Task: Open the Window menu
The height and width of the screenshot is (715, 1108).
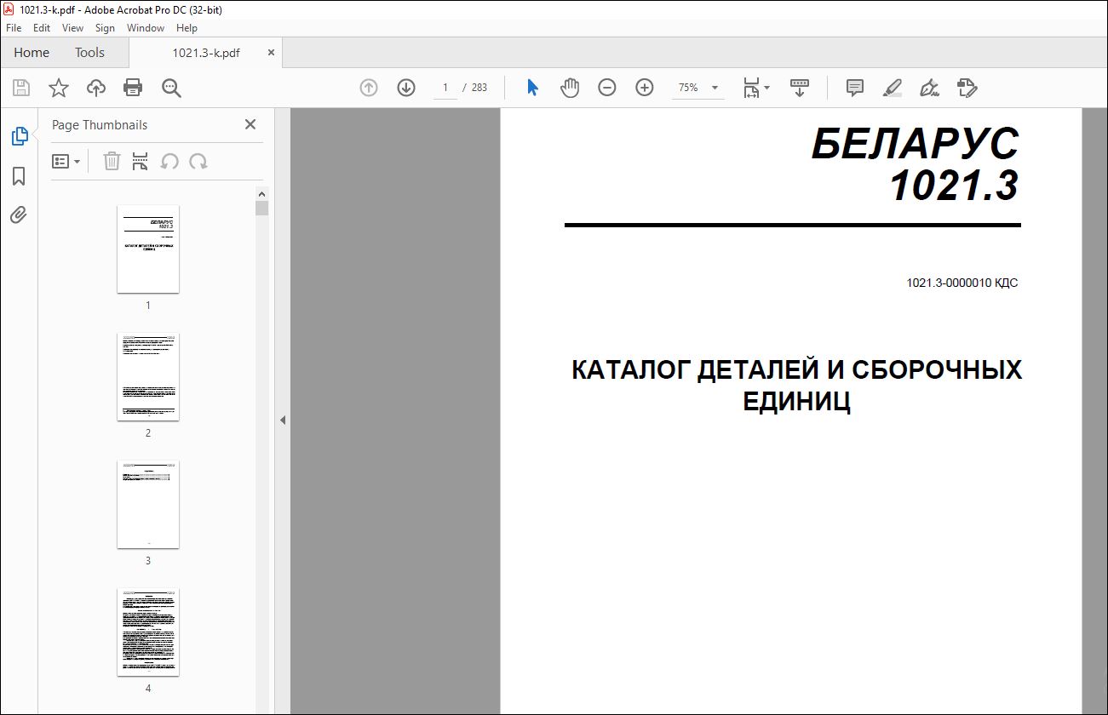Action: coord(146,28)
